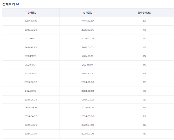Click amount 120 in the 2024.07.31 row
This screenshot has height=140, width=174.
point(144,91)
